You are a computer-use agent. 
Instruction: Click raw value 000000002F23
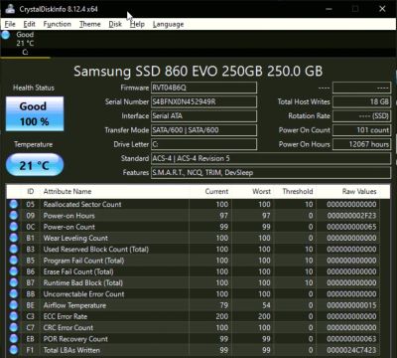(351, 216)
